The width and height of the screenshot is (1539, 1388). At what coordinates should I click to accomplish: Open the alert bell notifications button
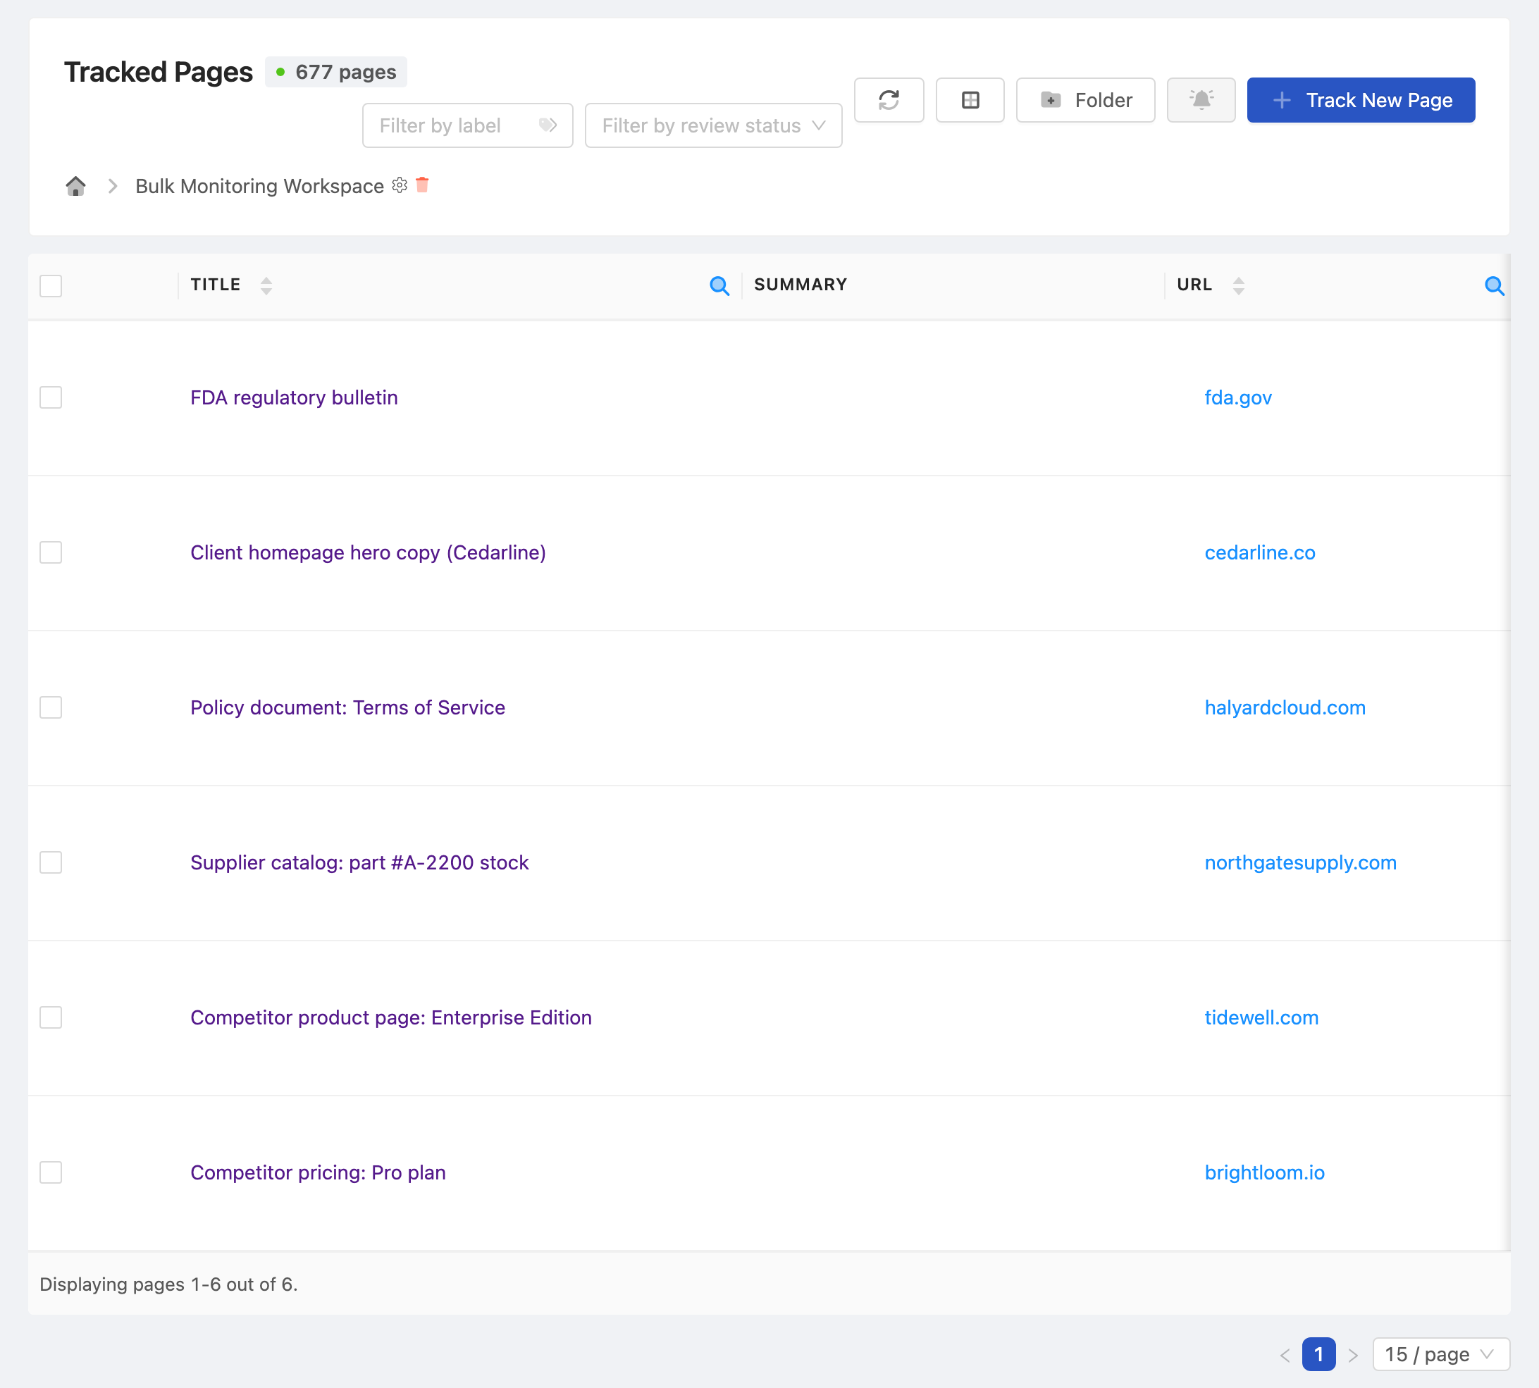[1201, 100]
